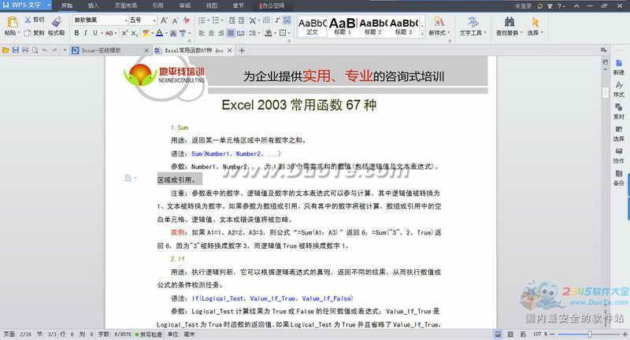Center align the paragraph
The width and height of the screenshot is (630, 340).
click(211, 33)
